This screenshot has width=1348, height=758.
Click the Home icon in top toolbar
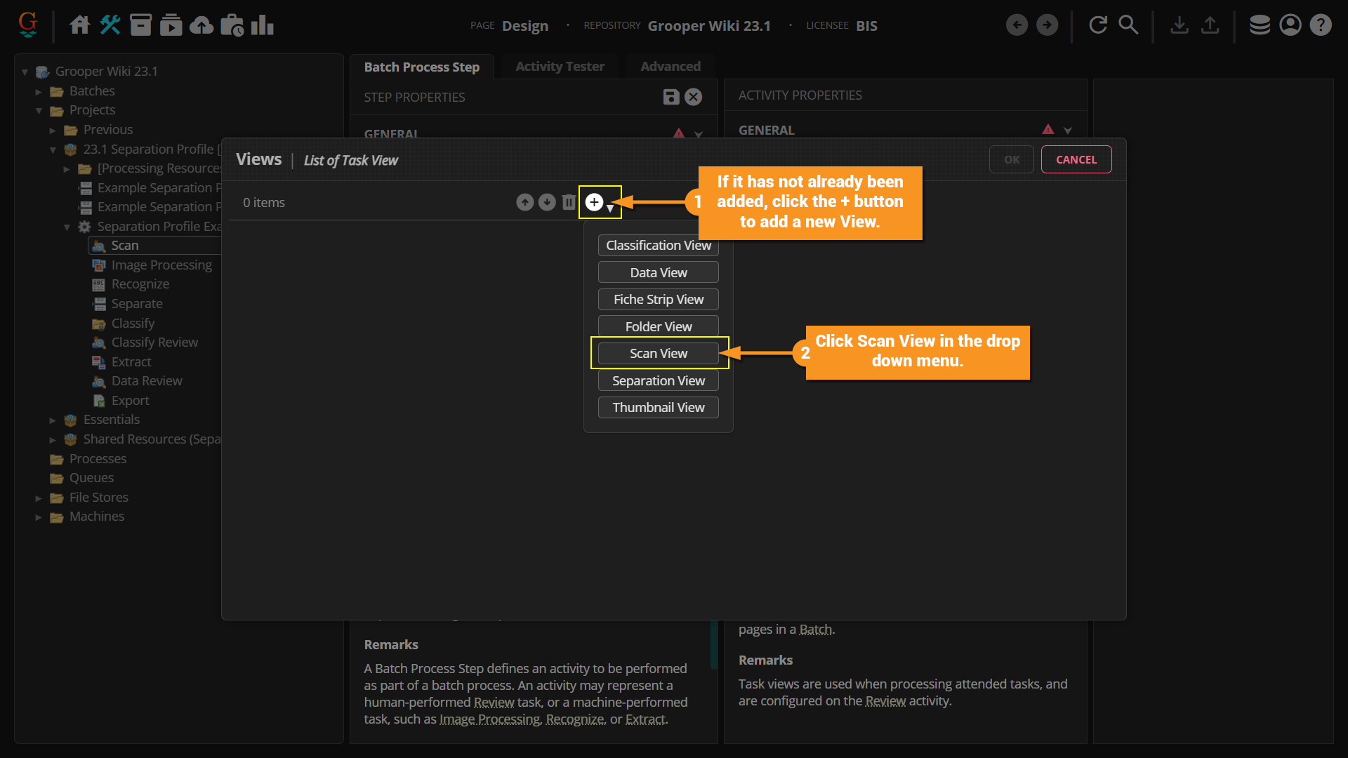[79, 25]
